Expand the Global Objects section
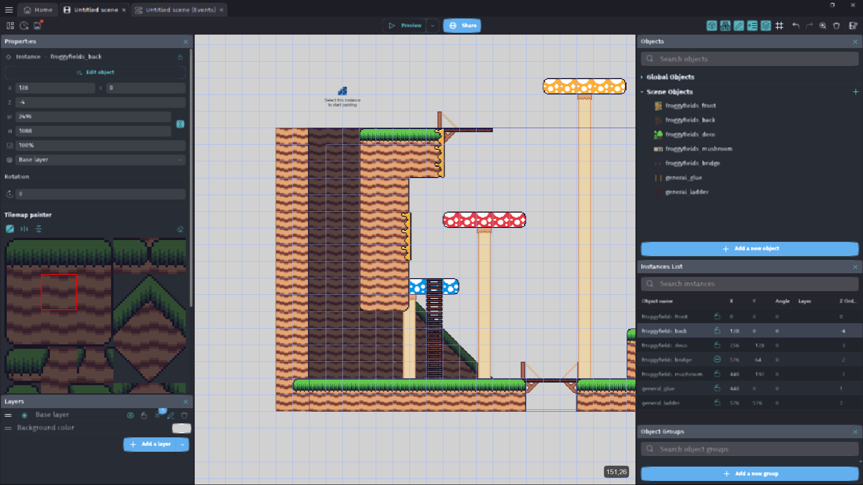 [x=670, y=77]
